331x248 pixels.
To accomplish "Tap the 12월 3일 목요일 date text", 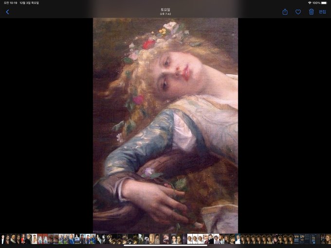I will [29, 3].
